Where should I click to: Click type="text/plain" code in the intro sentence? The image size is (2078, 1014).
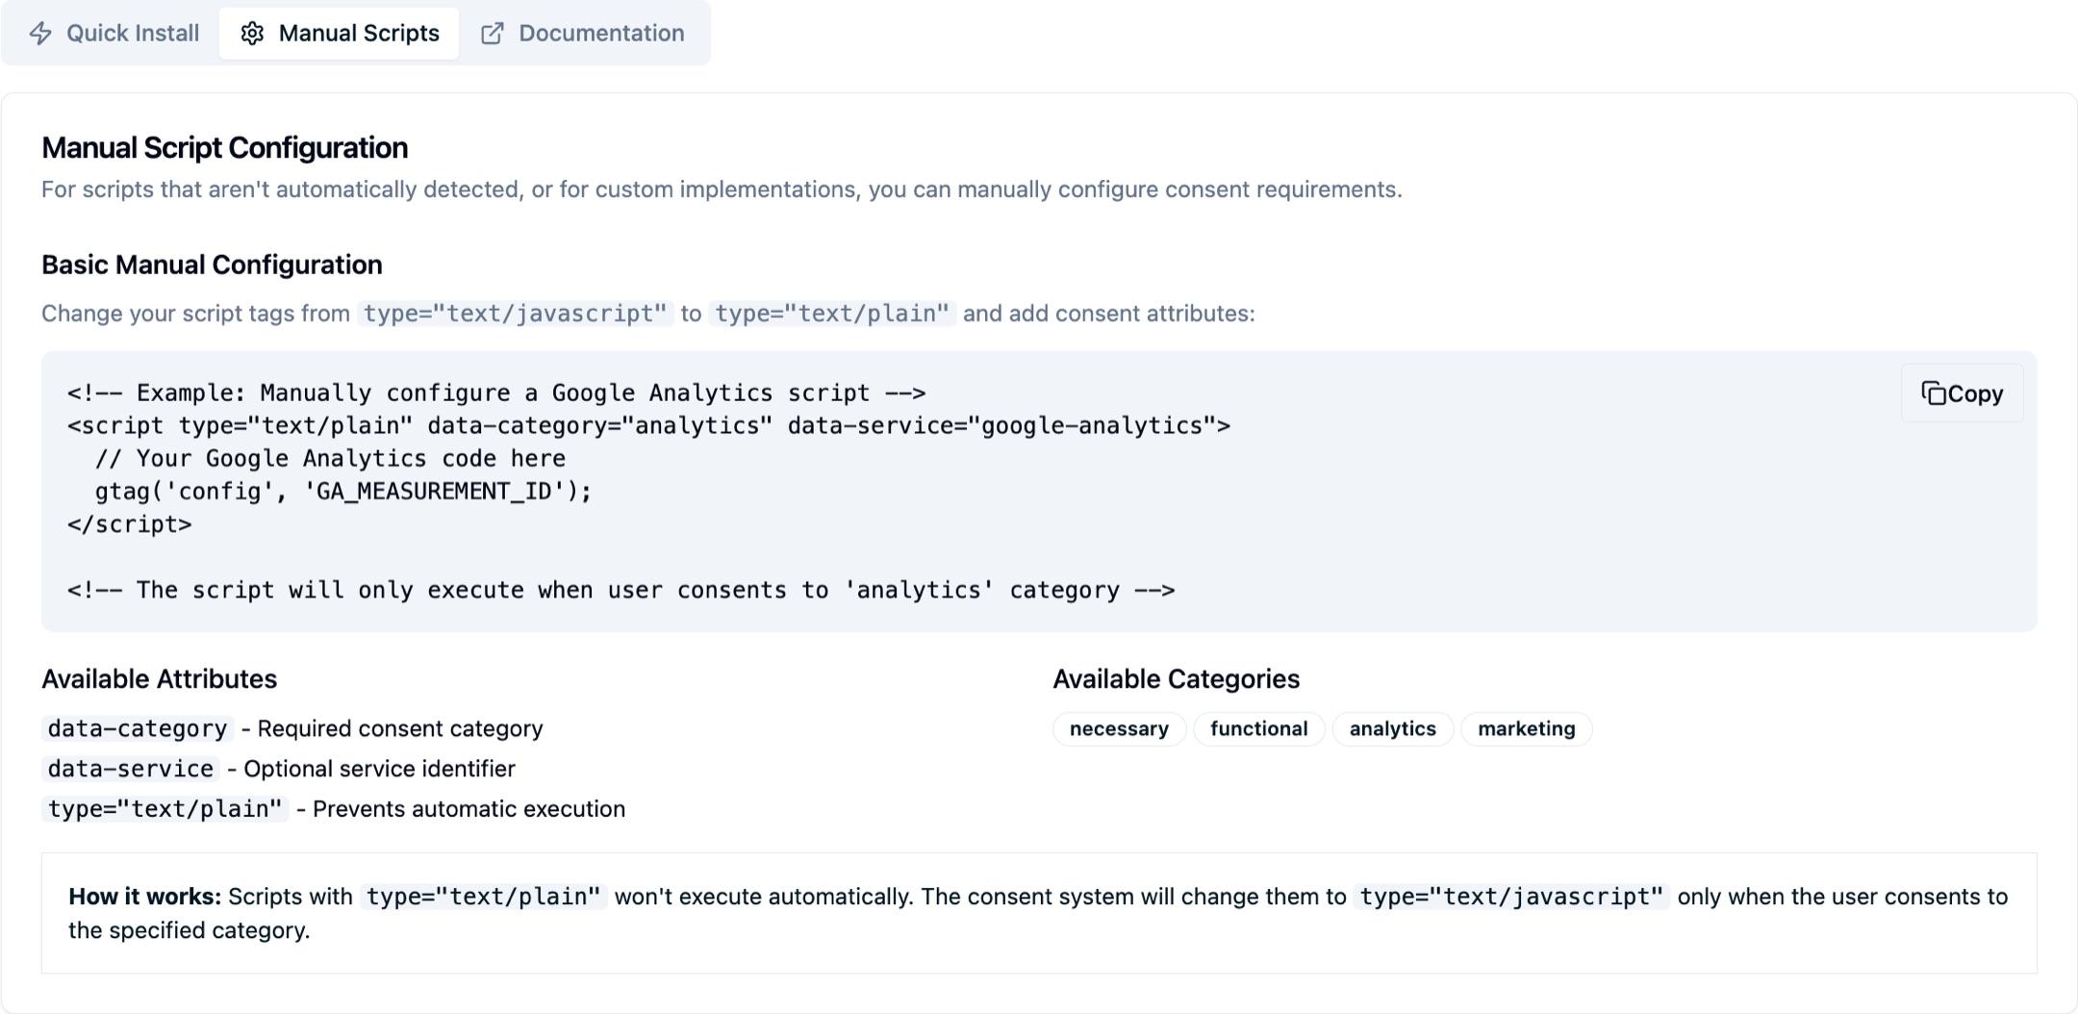[832, 314]
